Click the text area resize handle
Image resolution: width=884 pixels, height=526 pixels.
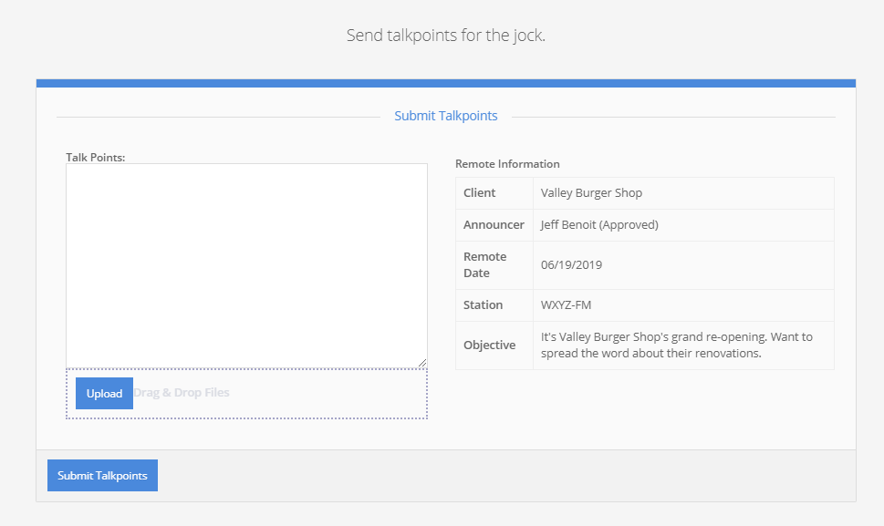coord(421,362)
